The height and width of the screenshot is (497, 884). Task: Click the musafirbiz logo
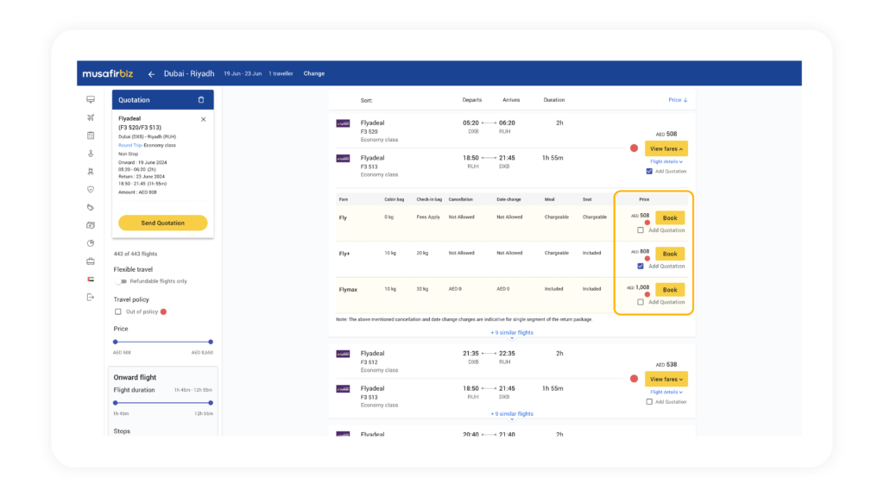pyautogui.click(x=108, y=73)
